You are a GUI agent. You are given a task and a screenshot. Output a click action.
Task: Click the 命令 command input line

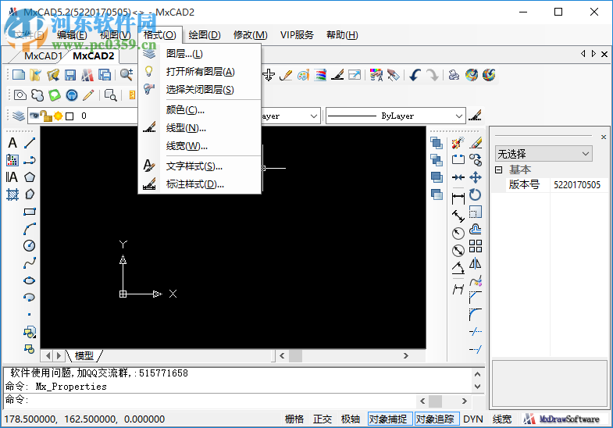pos(211,399)
